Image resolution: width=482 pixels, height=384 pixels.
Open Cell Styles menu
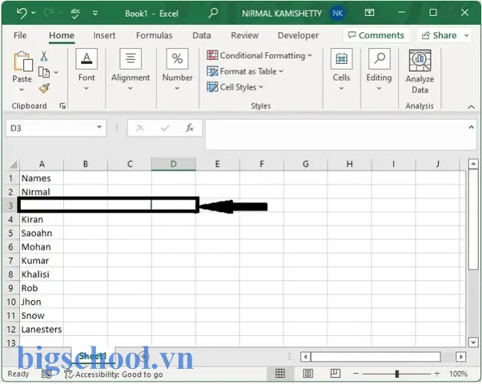tap(235, 87)
